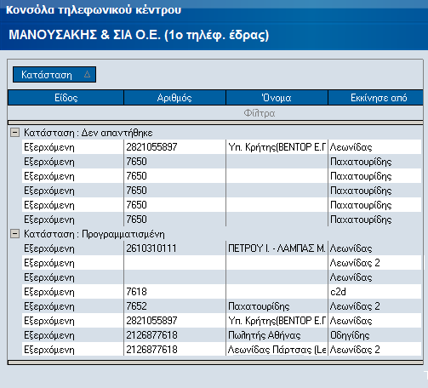Click the Κατάσταση grouping button

54,75
